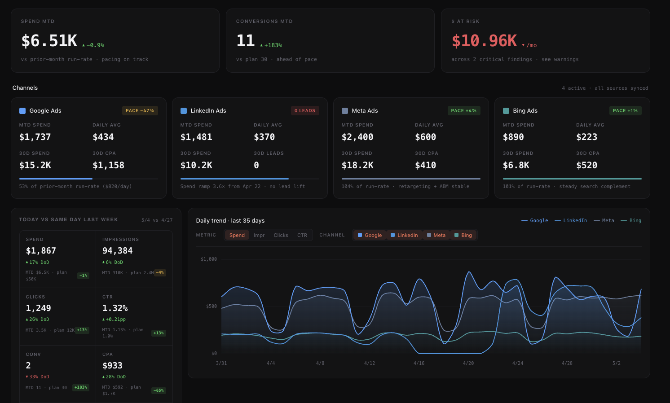The width and height of the screenshot is (670, 403).
Task: Click the PACE +4% badge on Meta Ads
Action: tap(464, 111)
